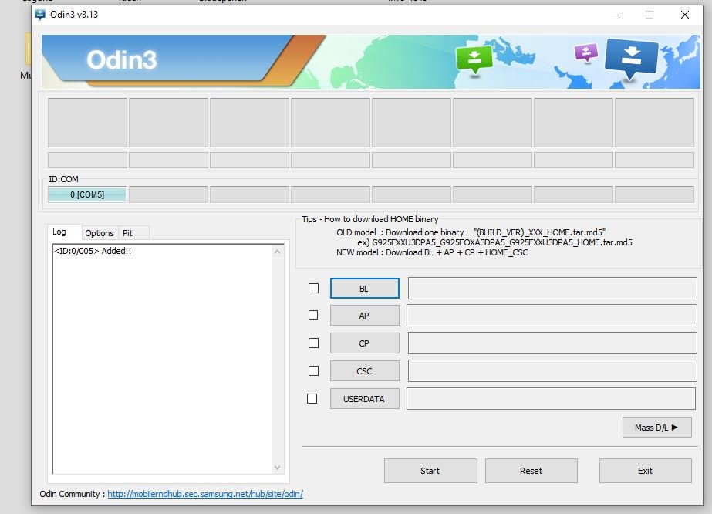The width and height of the screenshot is (712, 514).
Task: Toggle the CSC checkbox
Action: [x=313, y=371]
